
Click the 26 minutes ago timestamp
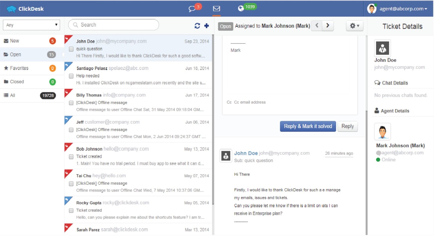tap(339, 153)
